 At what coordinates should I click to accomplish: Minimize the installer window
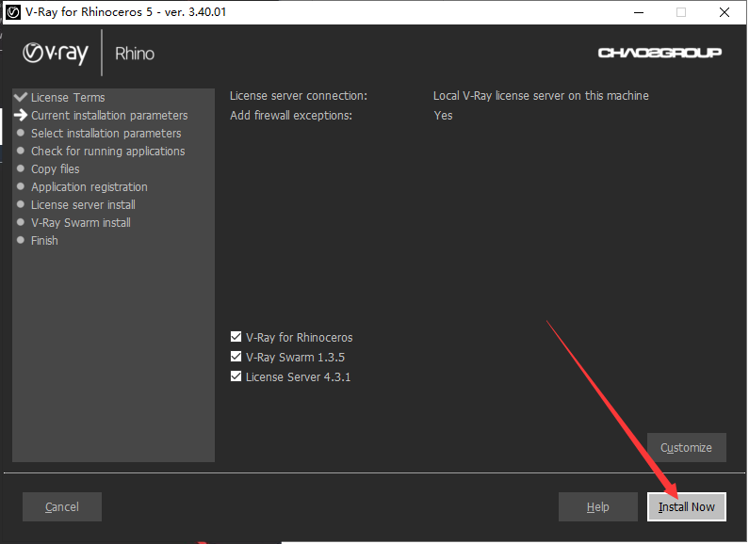click(639, 12)
